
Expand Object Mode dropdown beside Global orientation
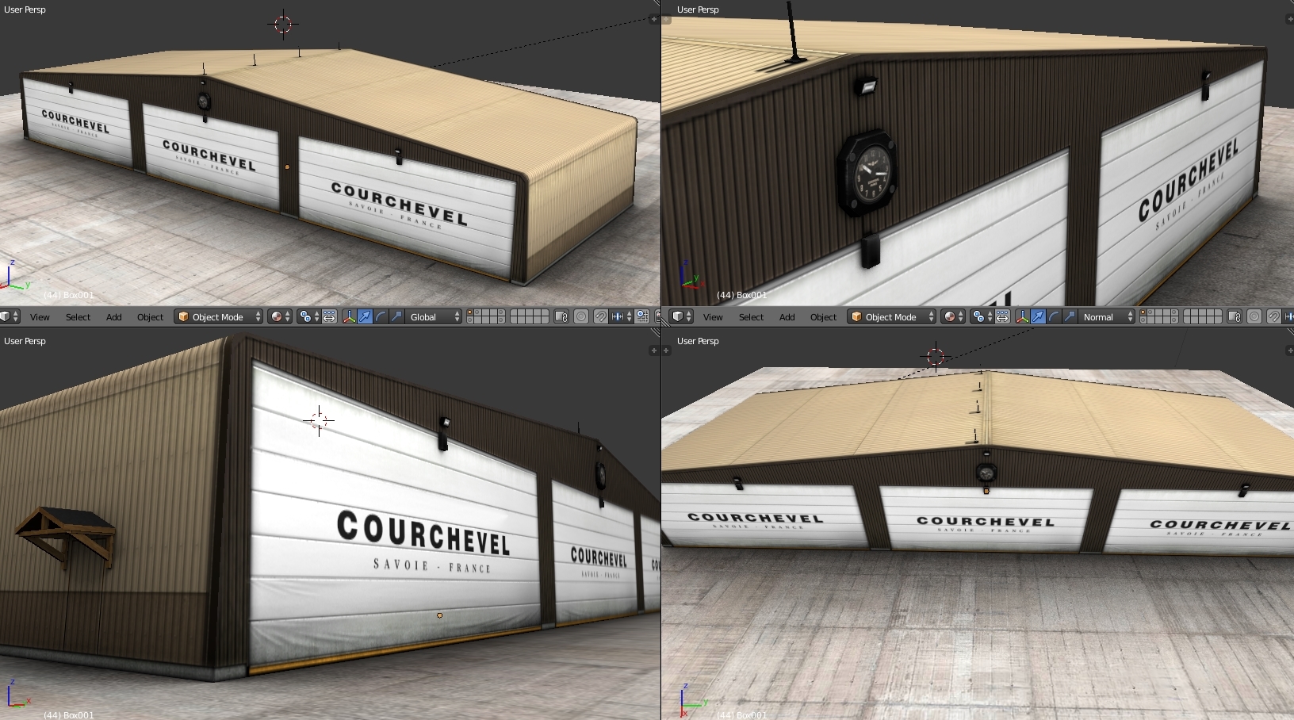coord(219,317)
